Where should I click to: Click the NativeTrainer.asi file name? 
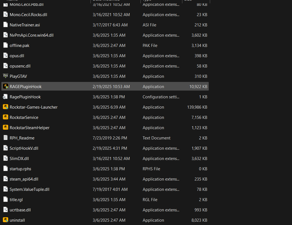pyautogui.click(x=25, y=25)
